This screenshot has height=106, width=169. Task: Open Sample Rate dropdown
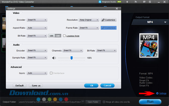(37, 57)
